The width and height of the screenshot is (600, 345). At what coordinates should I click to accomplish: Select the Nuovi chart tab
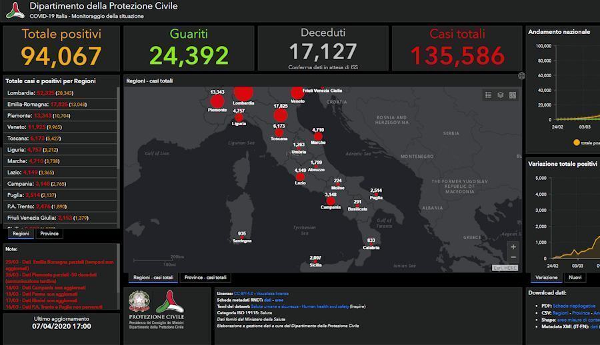pyautogui.click(x=575, y=277)
